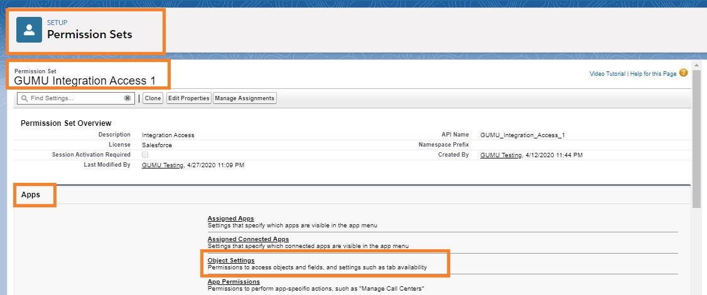
Task: Open the App Permissions settings
Action: point(234,281)
